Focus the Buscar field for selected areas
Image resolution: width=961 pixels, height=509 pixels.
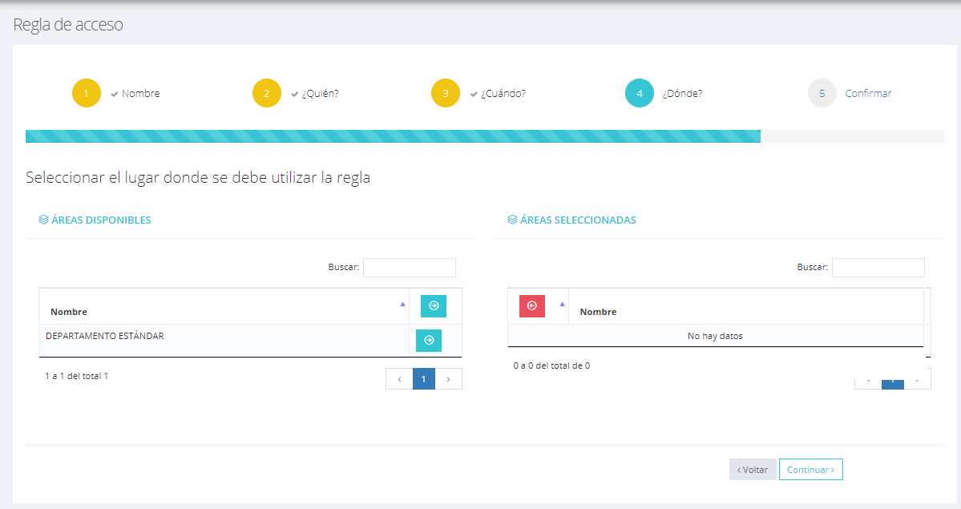coord(878,268)
